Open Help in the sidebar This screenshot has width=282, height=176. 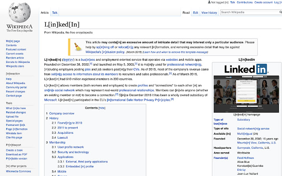[x=9, y=79]
